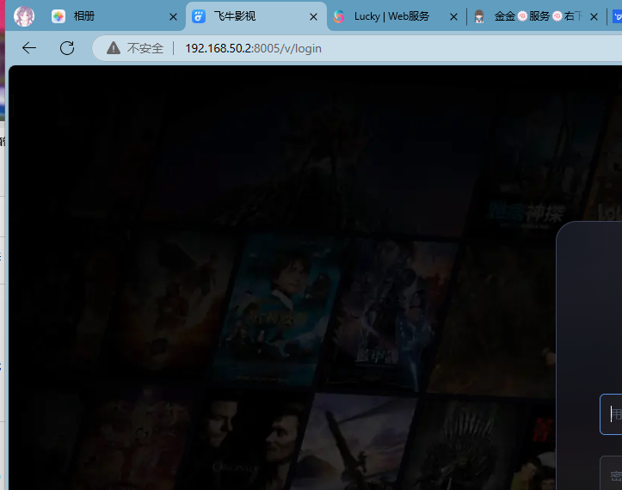Screen dimensions: 622x490
Task: Click the address bar URL 192.168.50.2:8005/v/login
Action: click(253, 48)
